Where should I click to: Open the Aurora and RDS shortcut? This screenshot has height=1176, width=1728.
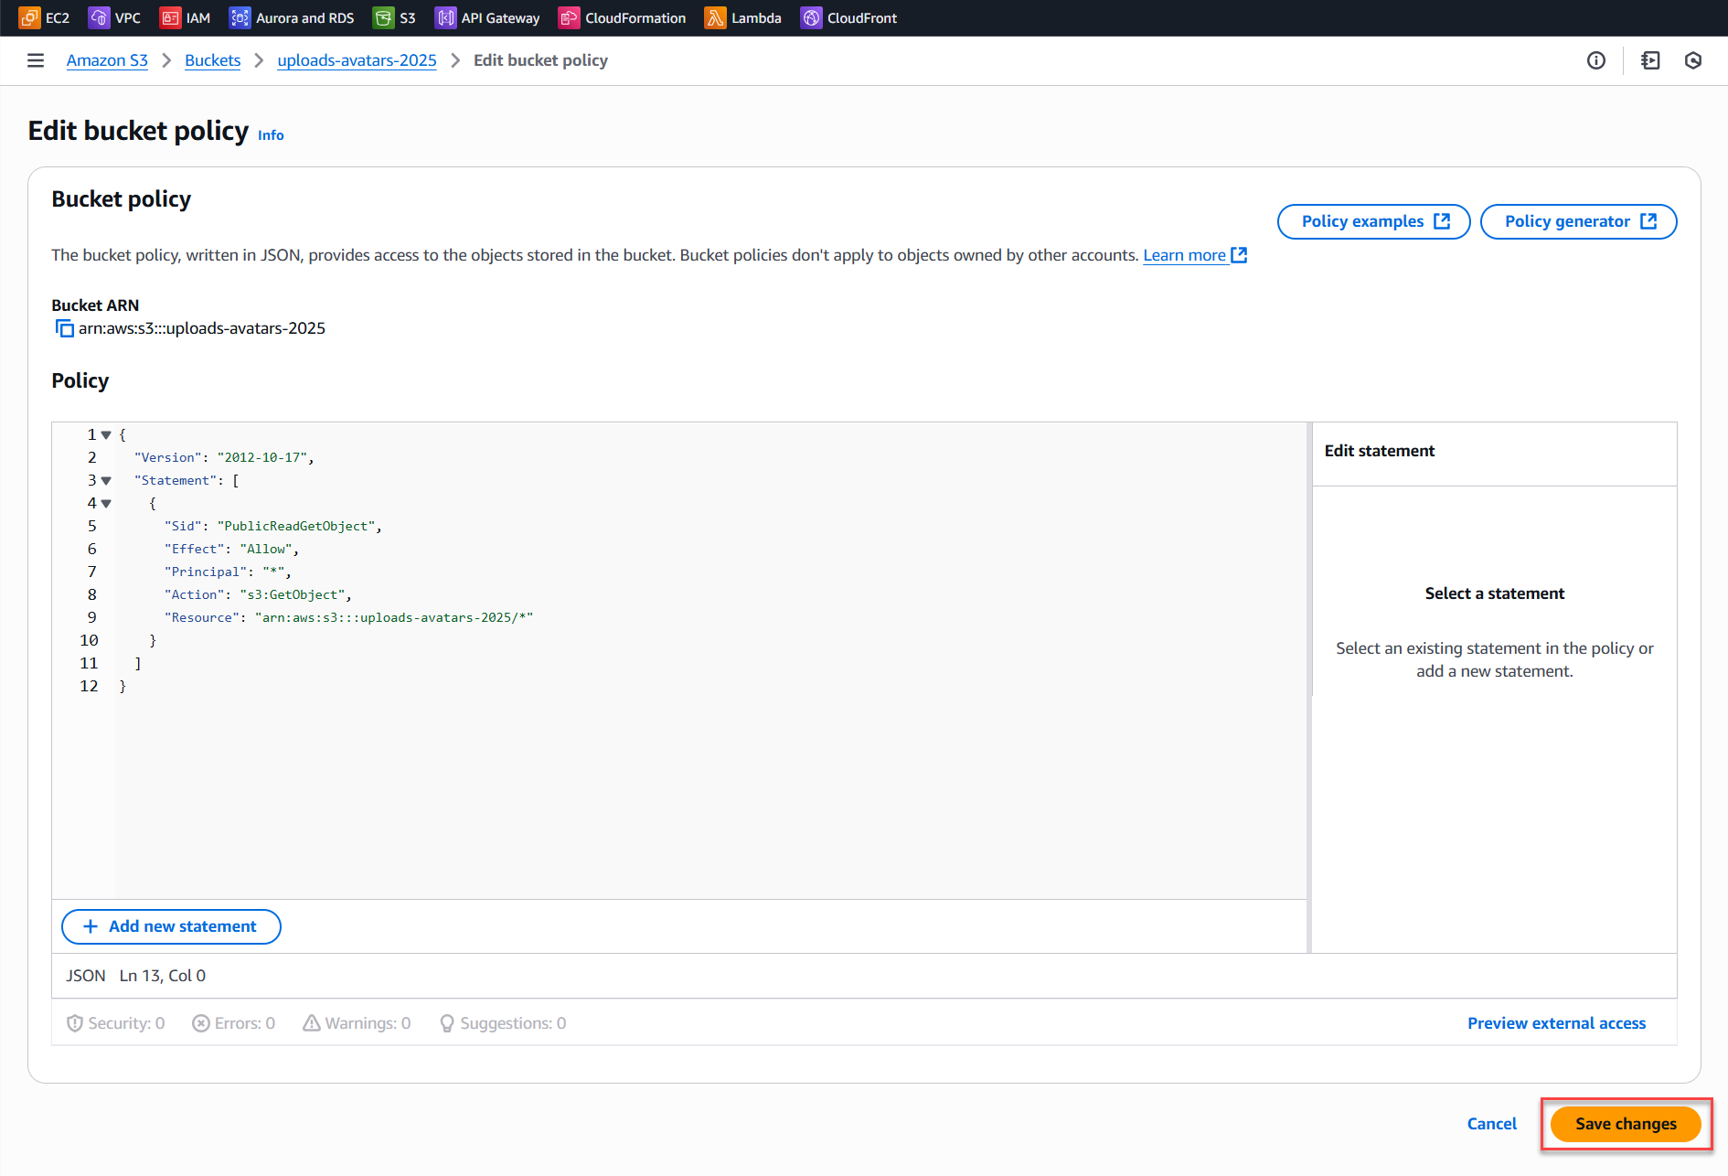[x=292, y=17]
